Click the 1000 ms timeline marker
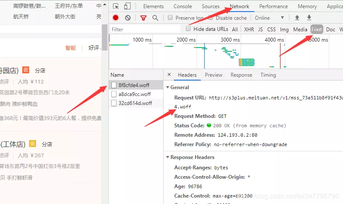Screen dimensions: 343x204 (142, 39)
